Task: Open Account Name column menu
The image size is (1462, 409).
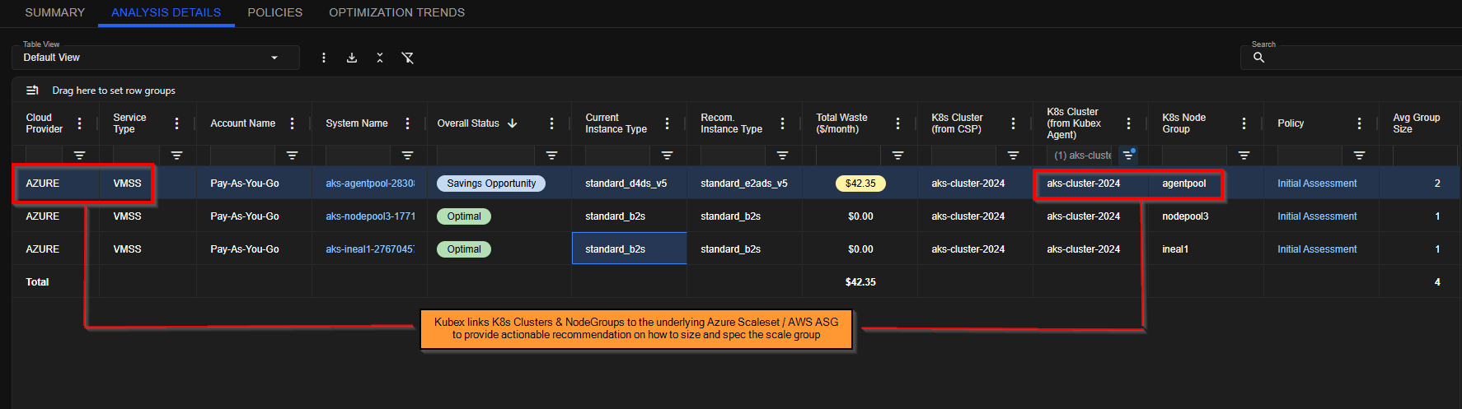Action: (292, 123)
